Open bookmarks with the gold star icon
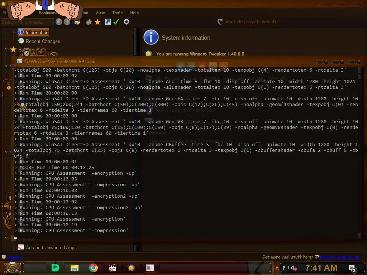This screenshot has height=275, width=367. pos(97,22)
